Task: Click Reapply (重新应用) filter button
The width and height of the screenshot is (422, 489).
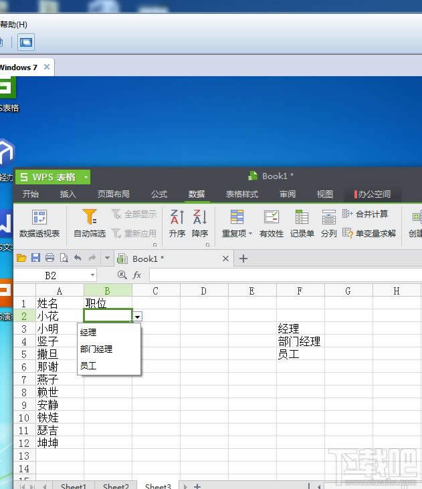Action: (134, 233)
